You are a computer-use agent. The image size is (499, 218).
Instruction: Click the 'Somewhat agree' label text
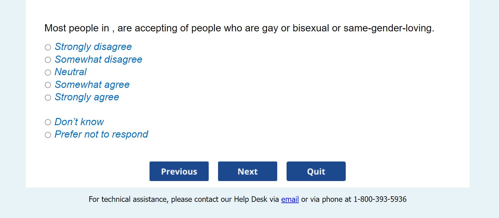pyautogui.click(x=92, y=84)
